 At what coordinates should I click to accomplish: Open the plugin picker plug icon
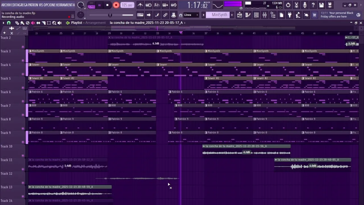[x=290, y=15]
